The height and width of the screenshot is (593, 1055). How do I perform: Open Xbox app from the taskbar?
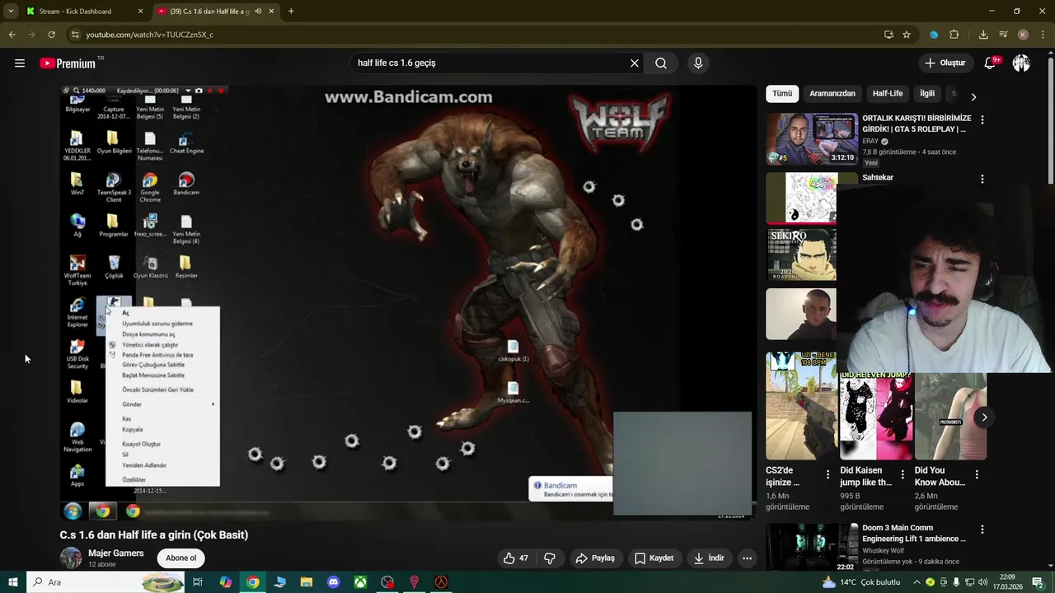coord(360,582)
